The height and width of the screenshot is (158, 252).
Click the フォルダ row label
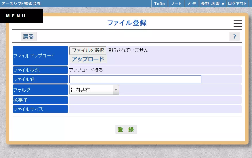40,90
